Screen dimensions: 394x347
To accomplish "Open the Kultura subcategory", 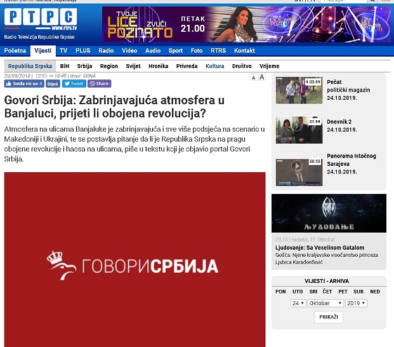I will [215, 66].
